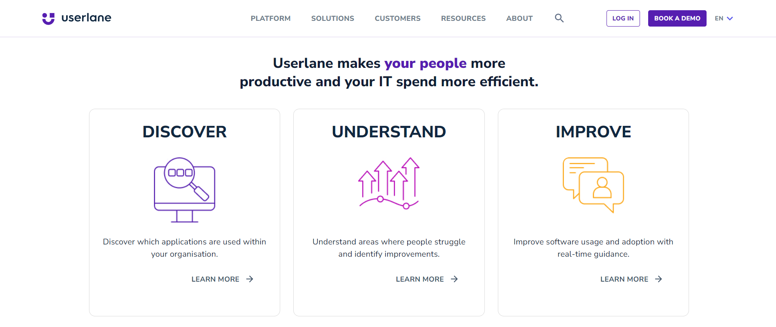Open the PLATFORM dropdown menu
This screenshot has height=327, width=776.
tap(270, 18)
